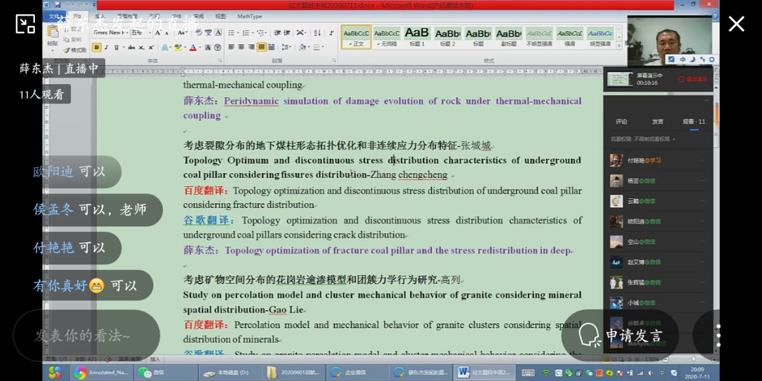Screen dimensions: 762x381
Task: Apply the 标题 2 heading style
Action: point(447,36)
